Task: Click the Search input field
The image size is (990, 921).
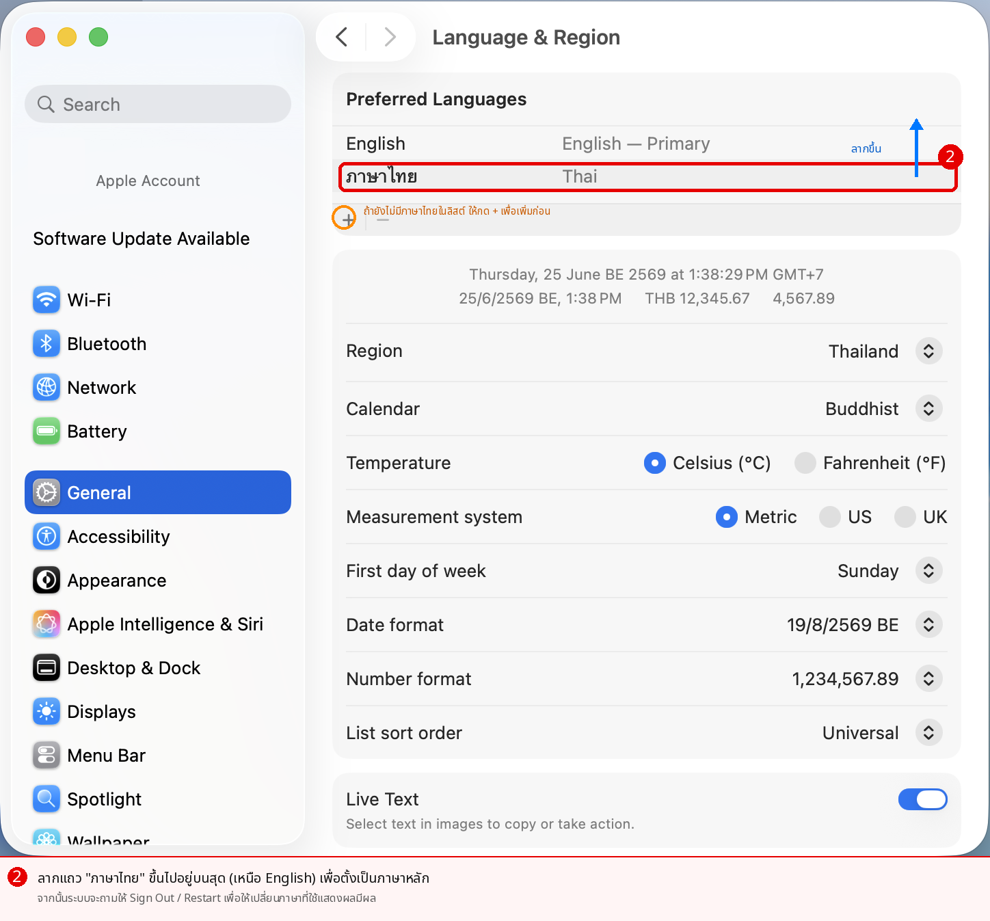Action: pos(158,104)
